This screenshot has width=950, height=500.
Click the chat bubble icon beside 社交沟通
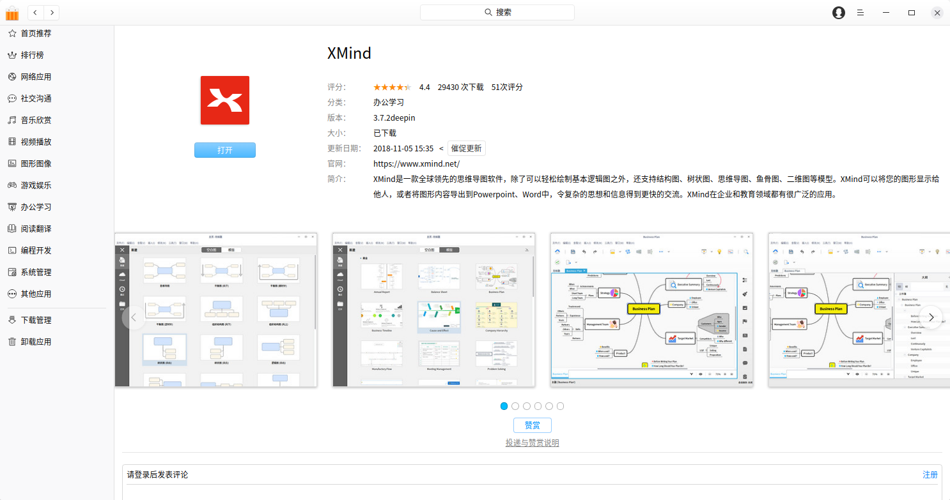coord(12,98)
